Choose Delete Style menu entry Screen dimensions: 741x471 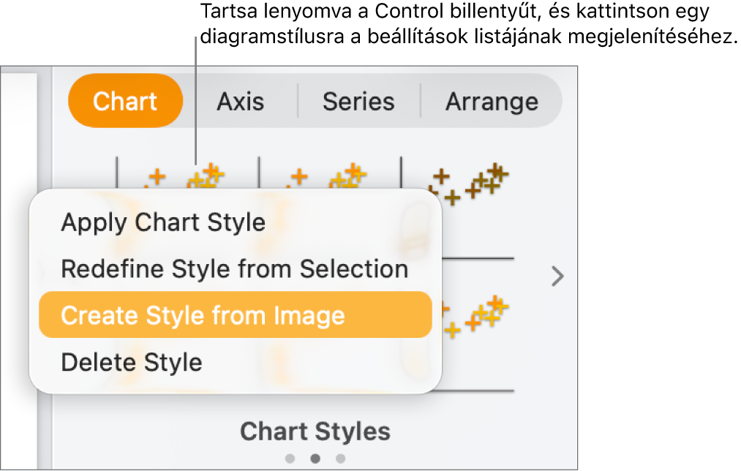tap(132, 362)
